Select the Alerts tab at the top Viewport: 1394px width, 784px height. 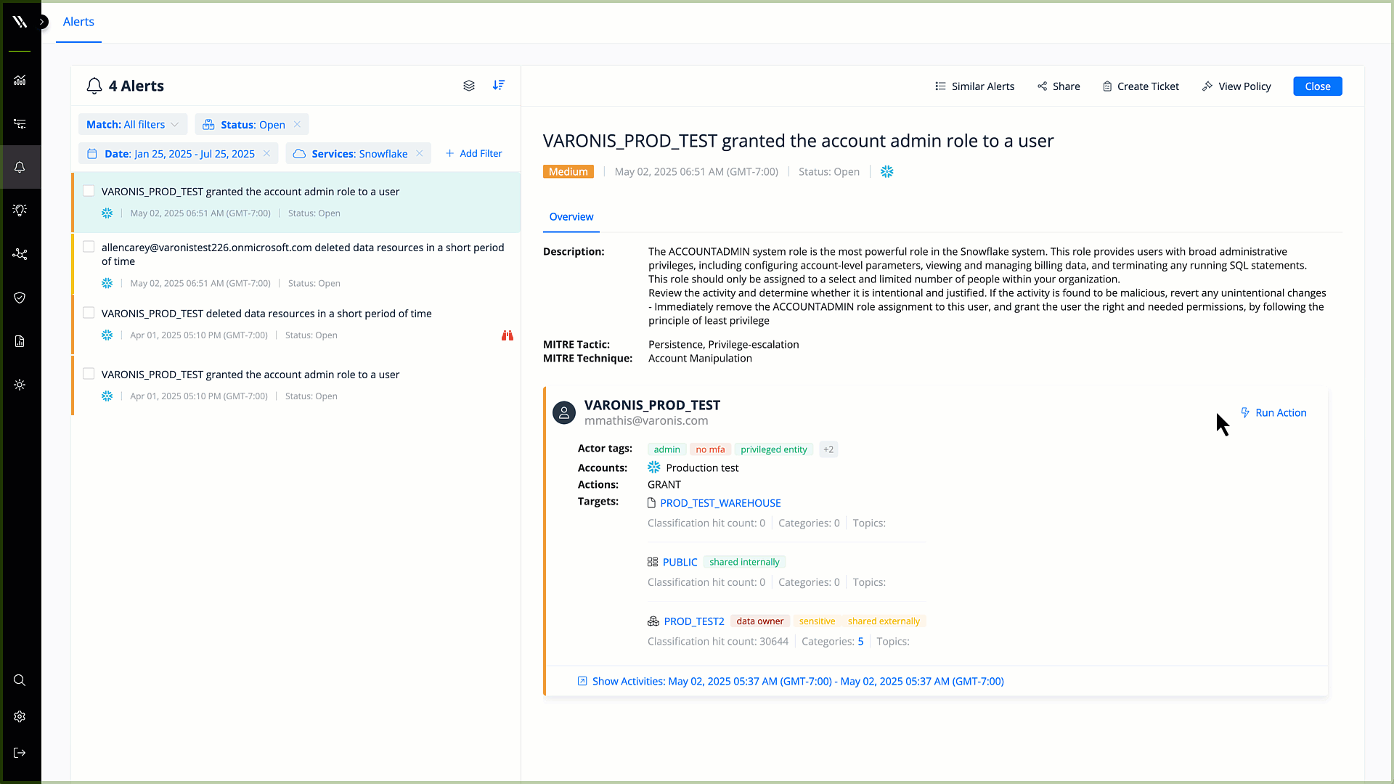[78, 22]
